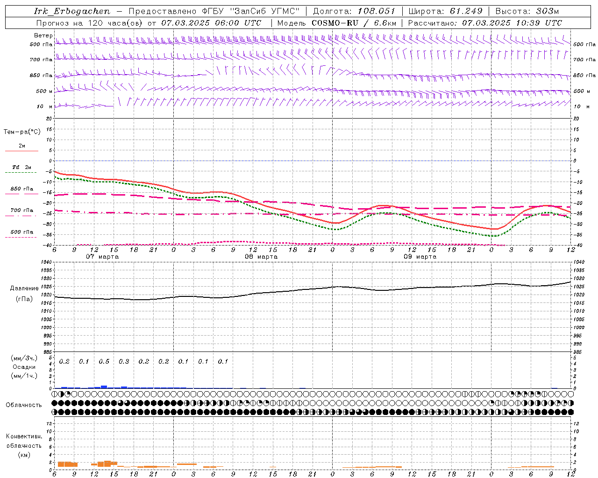Click the Irk_Erbogachen station name in header

point(72,11)
